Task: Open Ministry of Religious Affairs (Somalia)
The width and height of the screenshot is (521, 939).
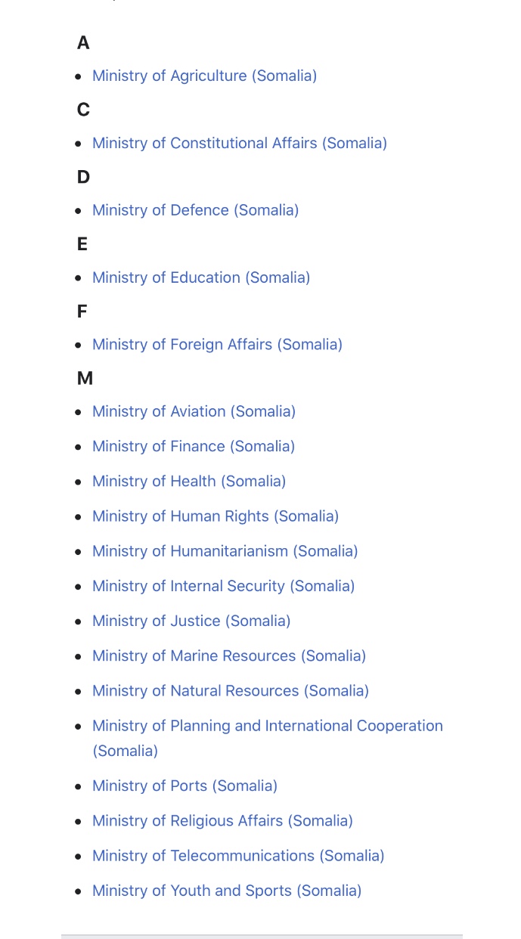Action: [222, 821]
